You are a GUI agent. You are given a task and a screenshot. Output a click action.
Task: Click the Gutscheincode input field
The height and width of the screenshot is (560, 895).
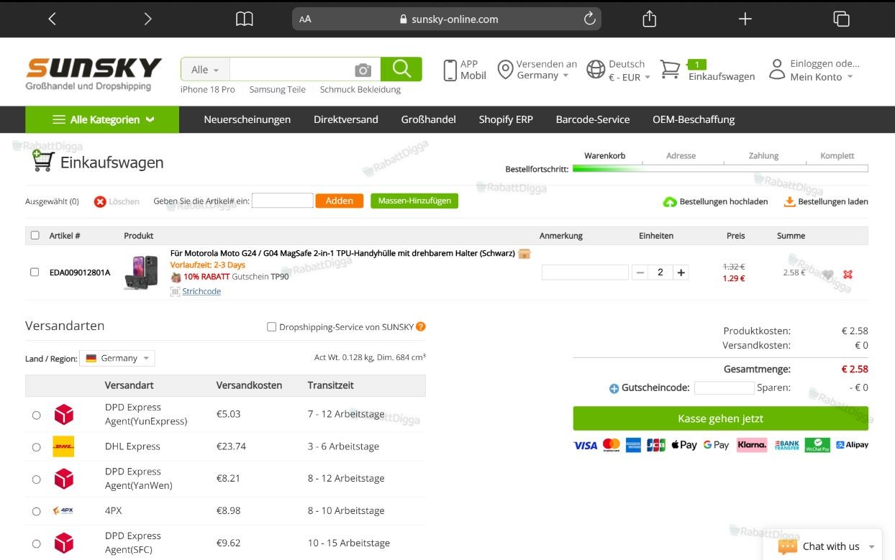(x=724, y=387)
